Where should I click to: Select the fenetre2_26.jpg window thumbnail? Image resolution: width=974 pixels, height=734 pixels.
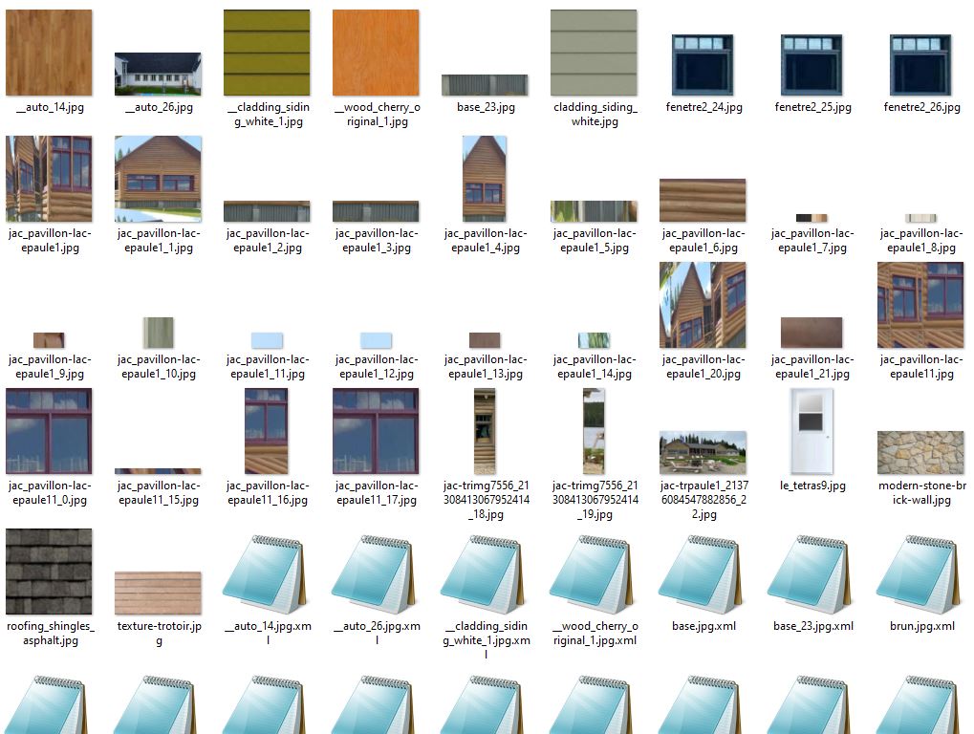[921, 65]
